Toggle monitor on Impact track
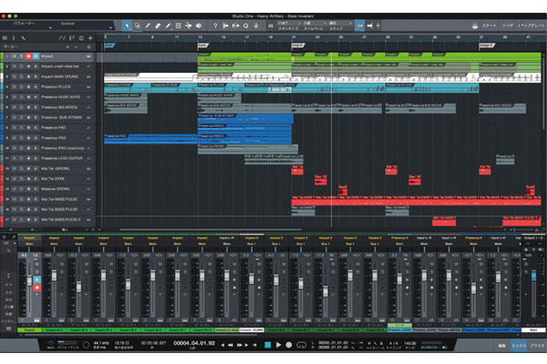Image resolution: width=547 pixels, height=364 pixels. pyautogui.click(x=36, y=56)
